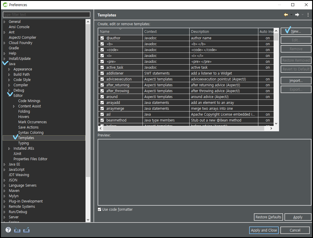This screenshot has height=238, width=313.
Task: Toggle the active_task template checkbox
Action: (102, 67)
